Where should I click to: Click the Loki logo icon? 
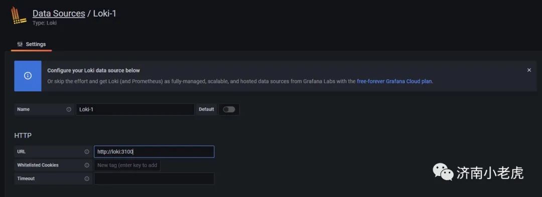(x=19, y=15)
